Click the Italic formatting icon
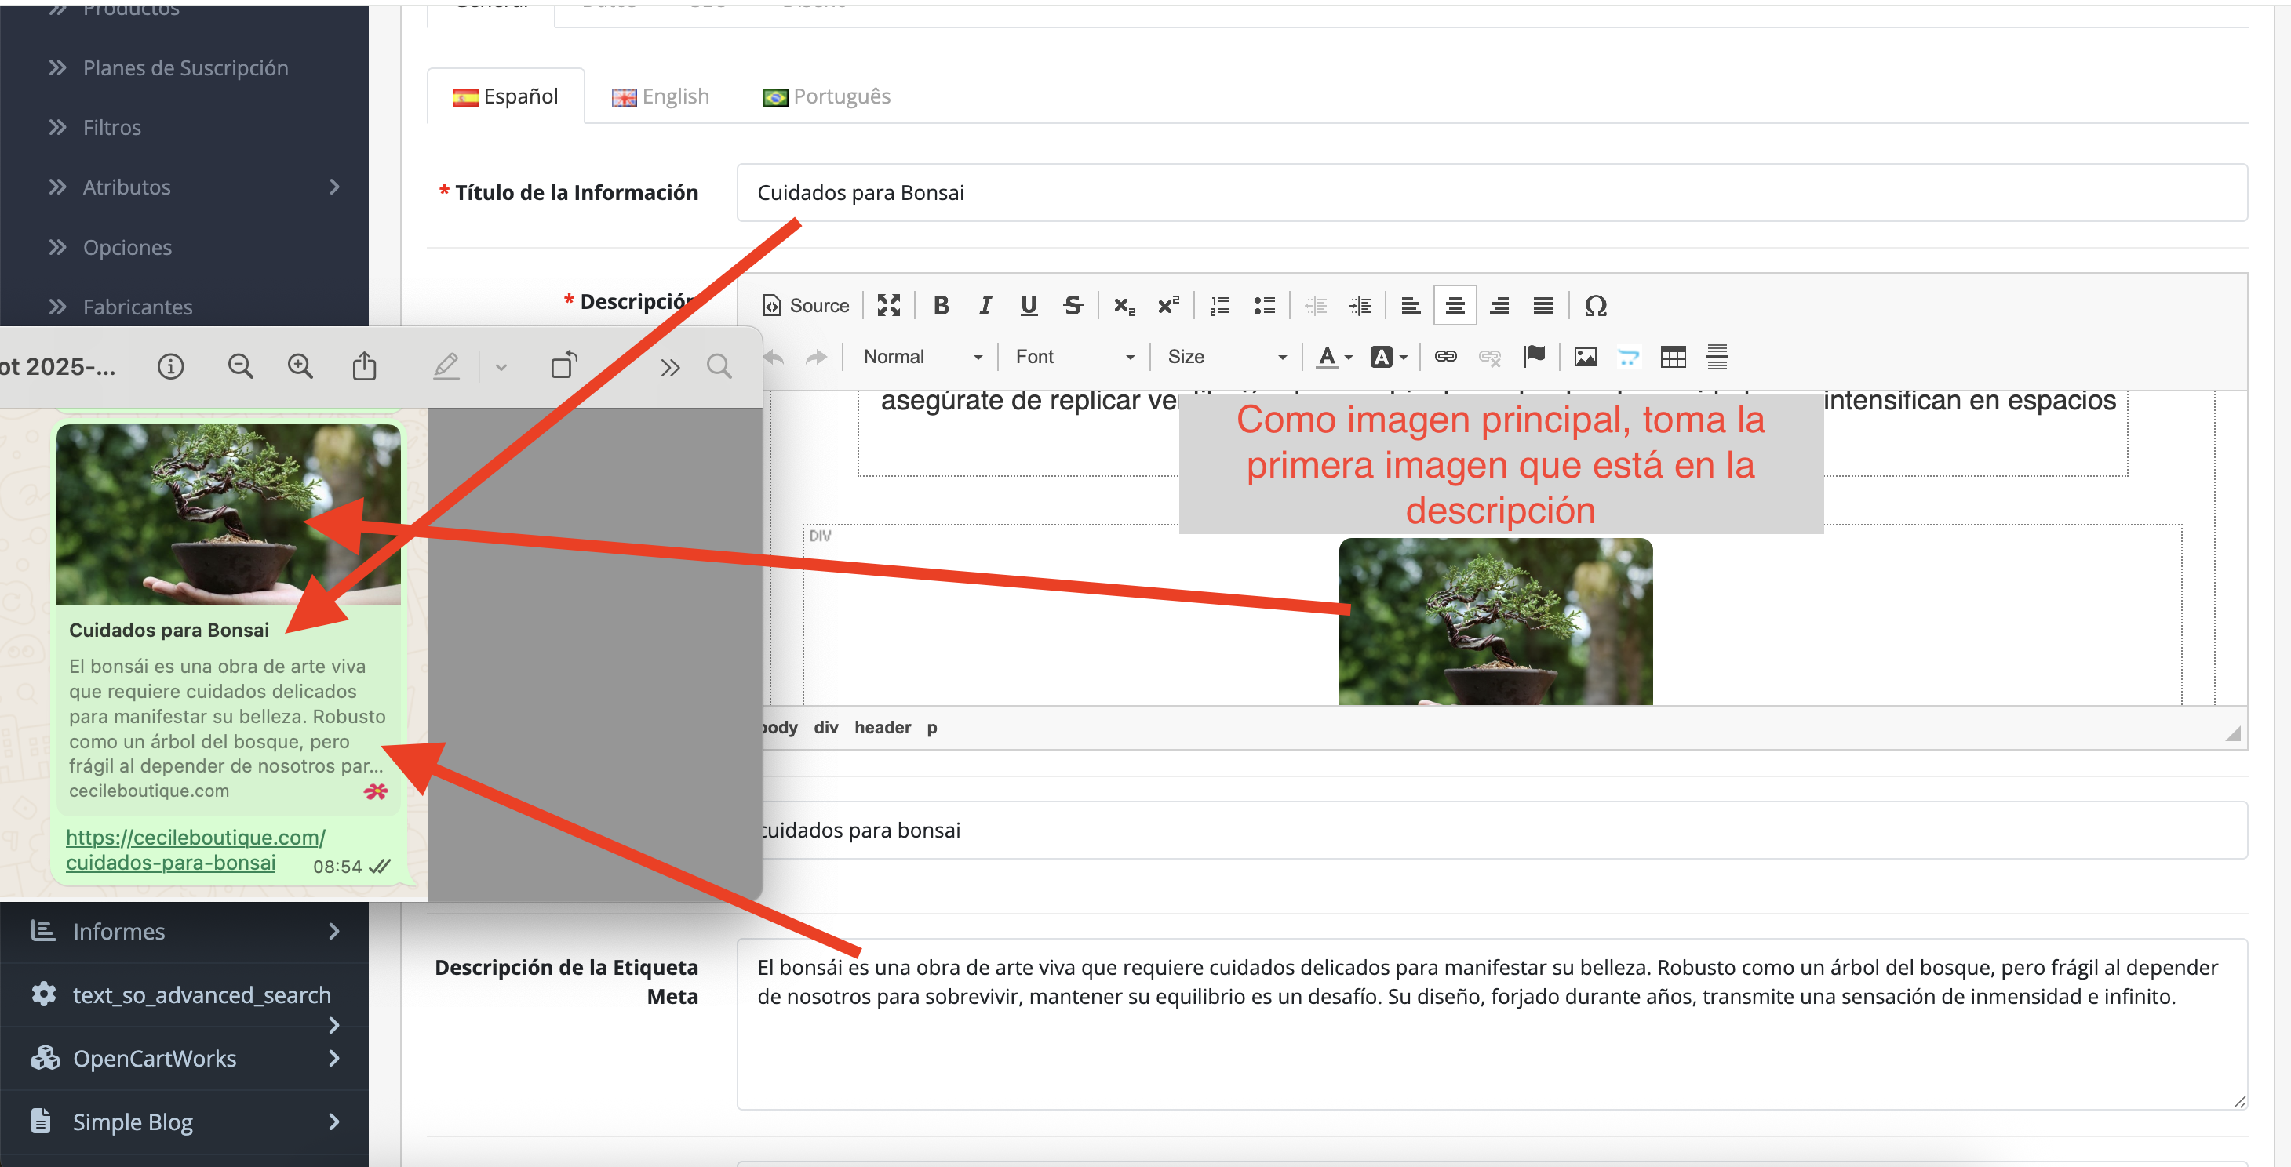Viewport: 2291px width, 1167px height. (x=985, y=306)
